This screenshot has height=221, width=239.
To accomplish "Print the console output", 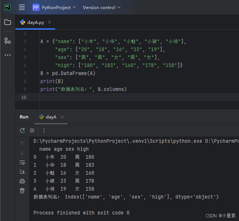I will coord(22,181).
